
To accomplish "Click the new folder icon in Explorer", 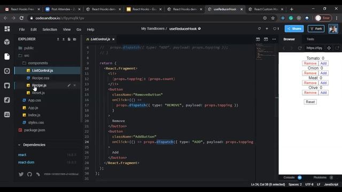I will tap(75, 39).
